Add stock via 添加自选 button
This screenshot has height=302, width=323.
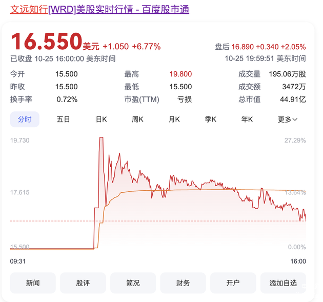[282, 283]
